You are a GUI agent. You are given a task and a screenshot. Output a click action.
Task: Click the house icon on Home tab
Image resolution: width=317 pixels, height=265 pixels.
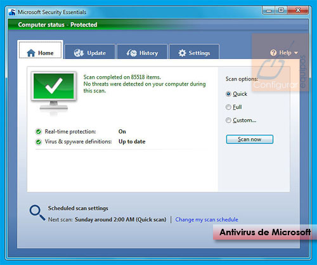point(31,53)
